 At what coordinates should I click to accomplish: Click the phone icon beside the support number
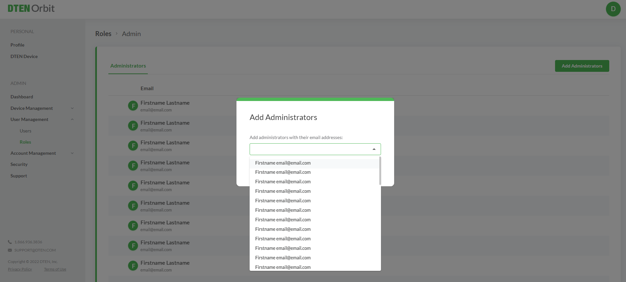click(x=10, y=242)
